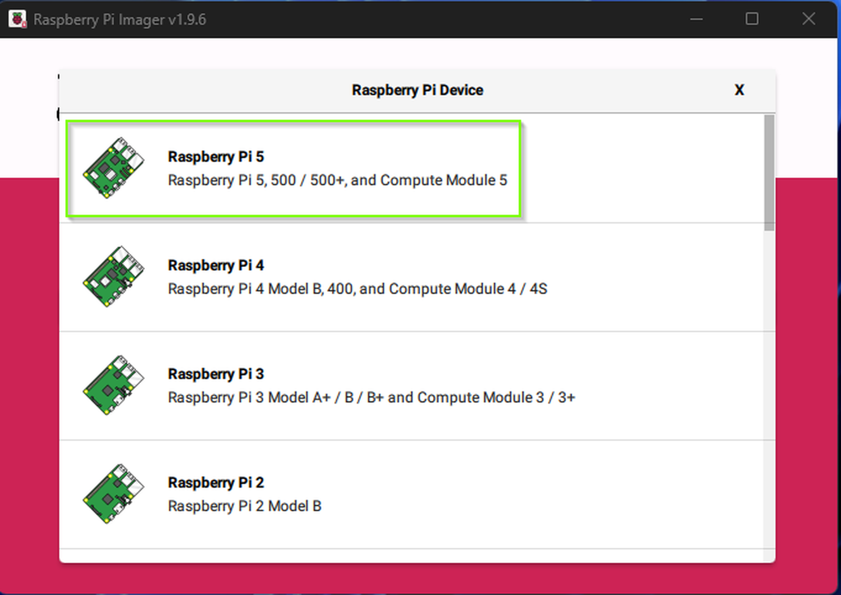Click the Raspberry Pi 2 board icon
Viewport: 841px width, 595px height.
point(113,494)
